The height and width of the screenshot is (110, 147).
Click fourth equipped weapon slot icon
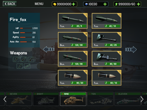[x=20, y=66]
